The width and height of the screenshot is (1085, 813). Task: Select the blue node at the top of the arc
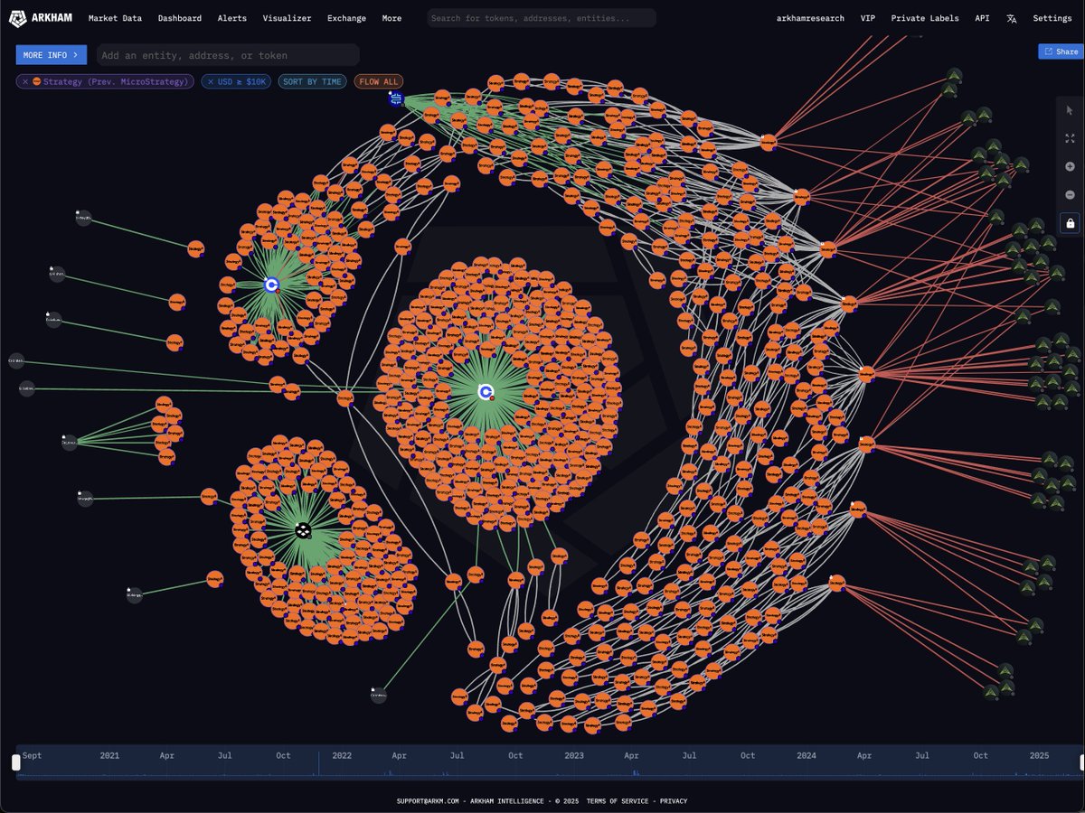click(395, 98)
